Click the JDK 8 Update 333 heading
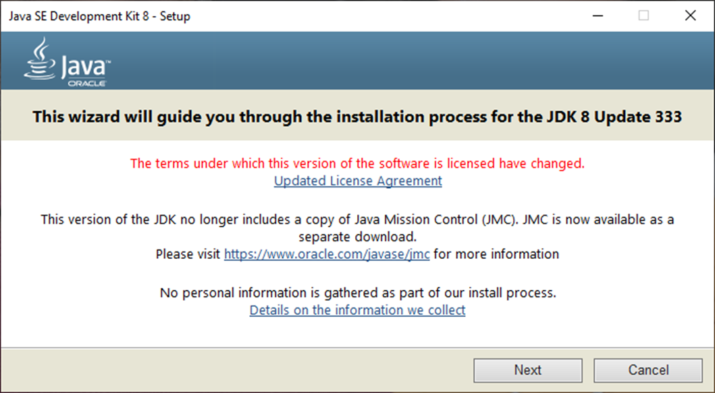 click(357, 117)
